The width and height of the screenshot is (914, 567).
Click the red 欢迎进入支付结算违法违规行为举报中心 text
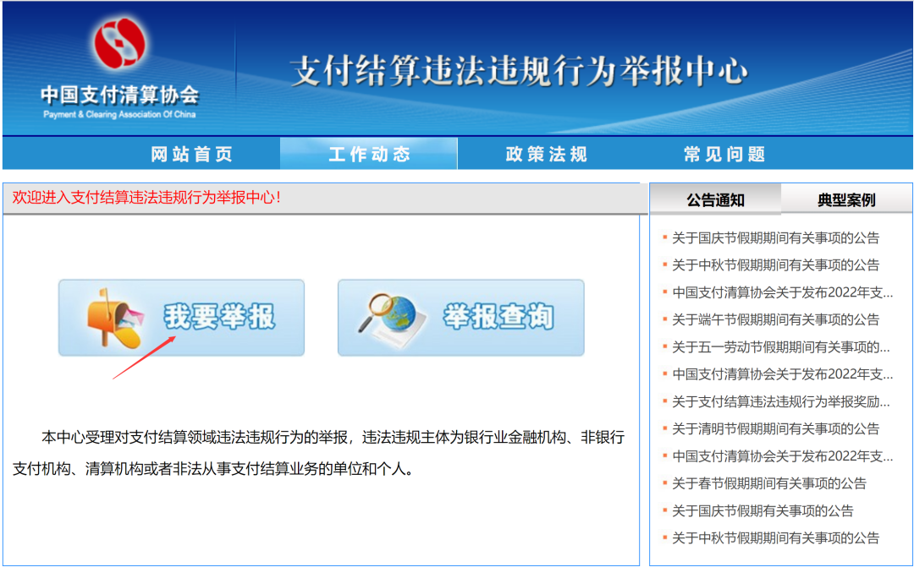click(146, 198)
